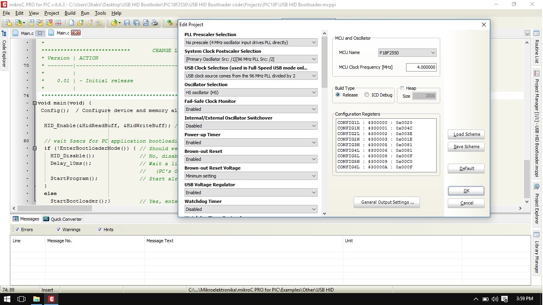This screenshot has height=305, width=543.
Task: Open Task View on the taskbar
Action: 21,299
